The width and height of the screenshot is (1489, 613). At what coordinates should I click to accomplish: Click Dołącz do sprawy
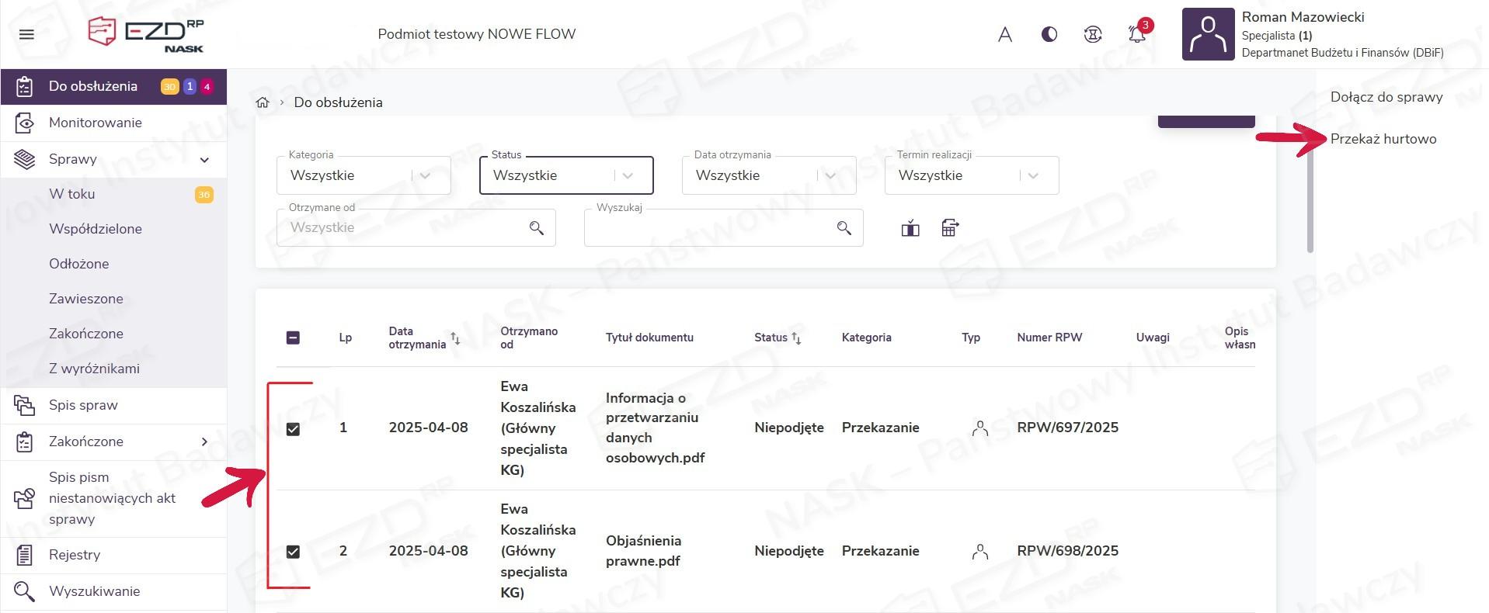click(x=1386, y=97)
